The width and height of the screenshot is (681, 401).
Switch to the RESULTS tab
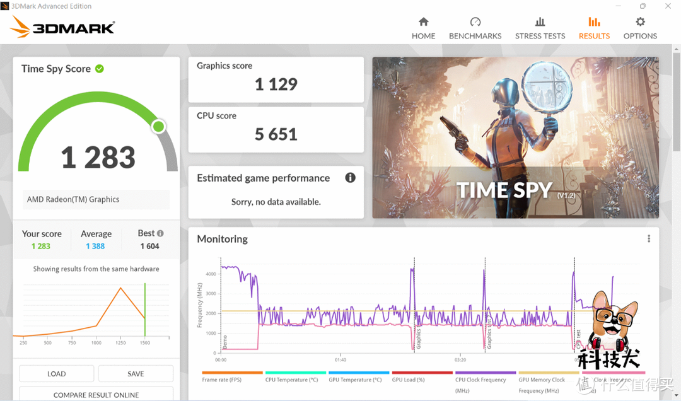click(594, 28)
